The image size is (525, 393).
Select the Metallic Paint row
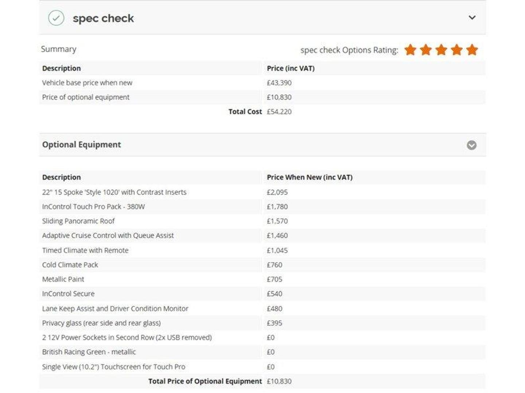262,279
